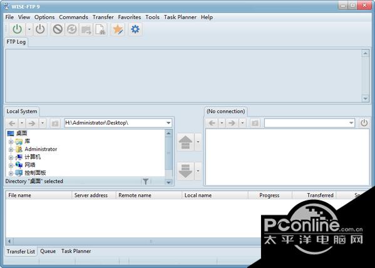Open the Connect button dropdown arrow

pos(29,29)
